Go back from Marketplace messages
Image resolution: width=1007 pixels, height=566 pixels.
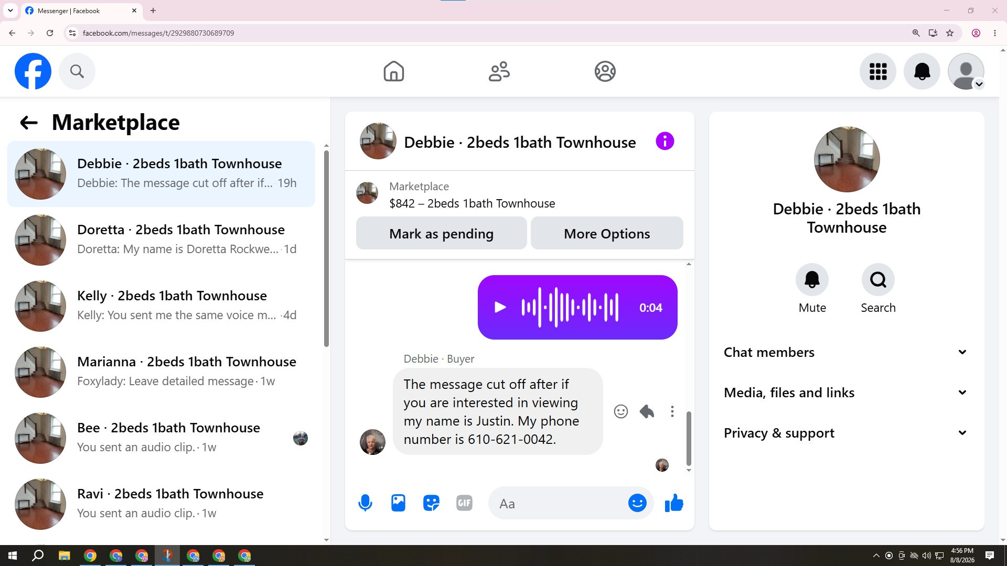click(x=29, y=123)
